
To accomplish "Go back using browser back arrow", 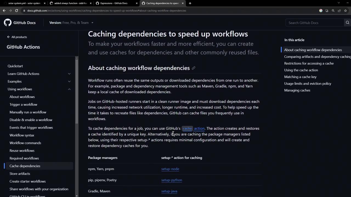I will coord(4,10).
